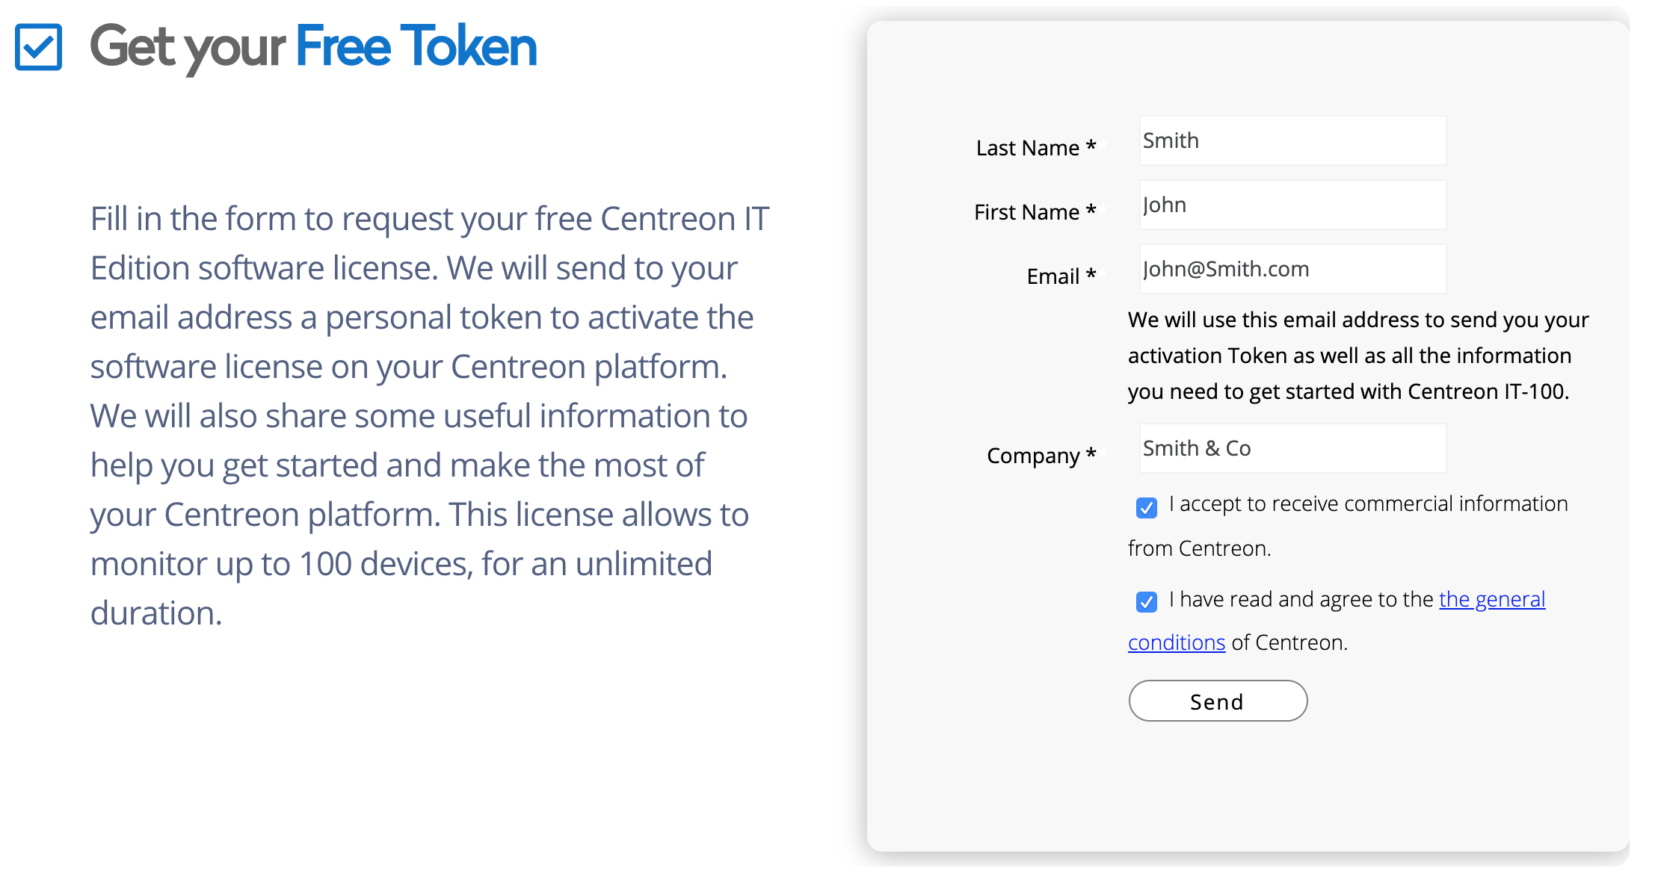Uncheck the commercial information checkbox
Image resolution: width=1658 pixels, height=877 pixels.
coord(1146,508)
